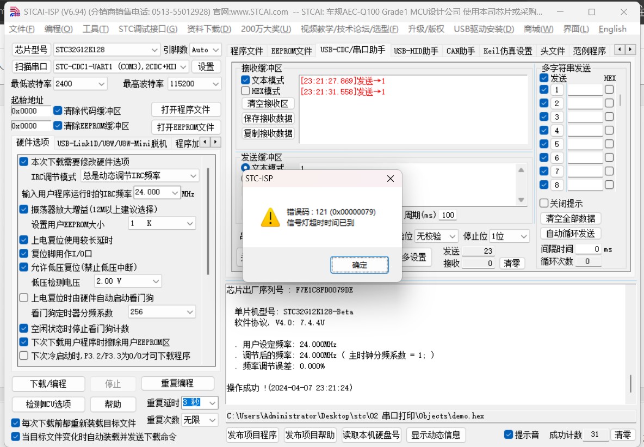Click the hardware options vertical scrollbar
This screenshot has width=644, height=447.
click(208, 222)
